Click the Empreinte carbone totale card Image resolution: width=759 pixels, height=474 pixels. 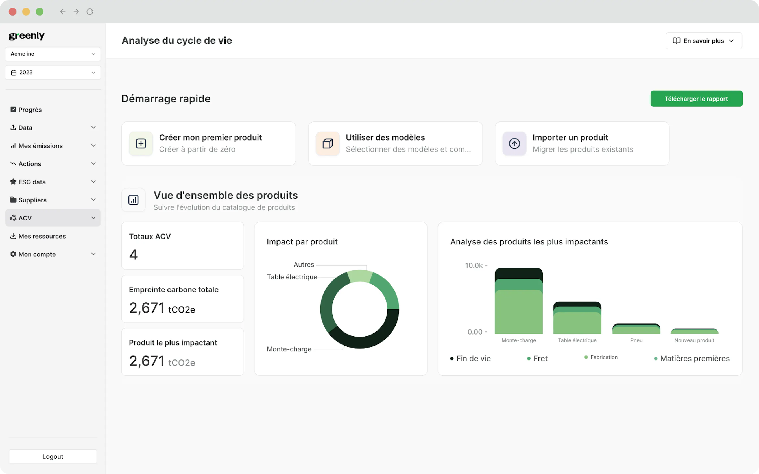click(x=183, y=299)
